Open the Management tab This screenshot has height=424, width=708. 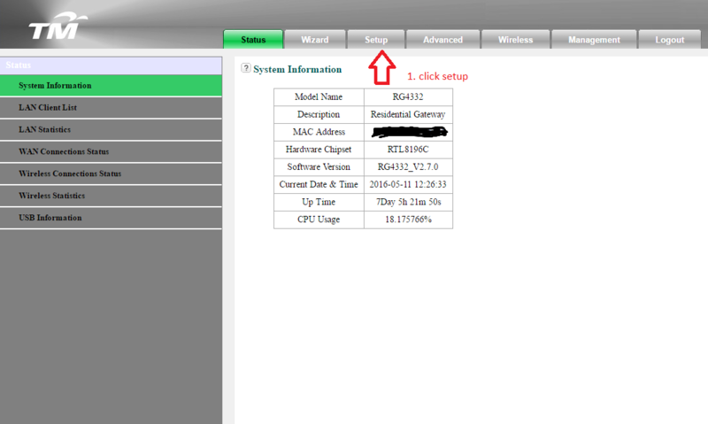[x=594, y=40]
